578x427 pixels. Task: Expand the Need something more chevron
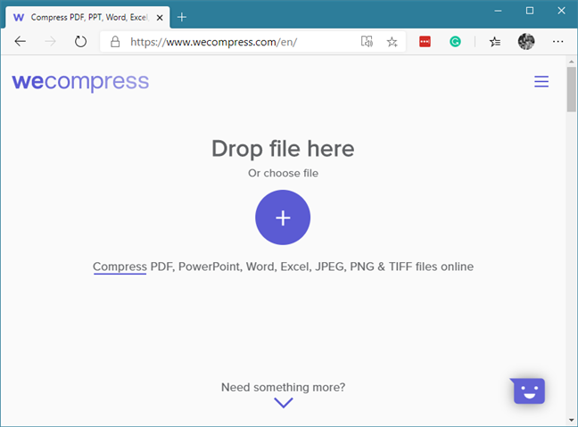click(284, 403)
